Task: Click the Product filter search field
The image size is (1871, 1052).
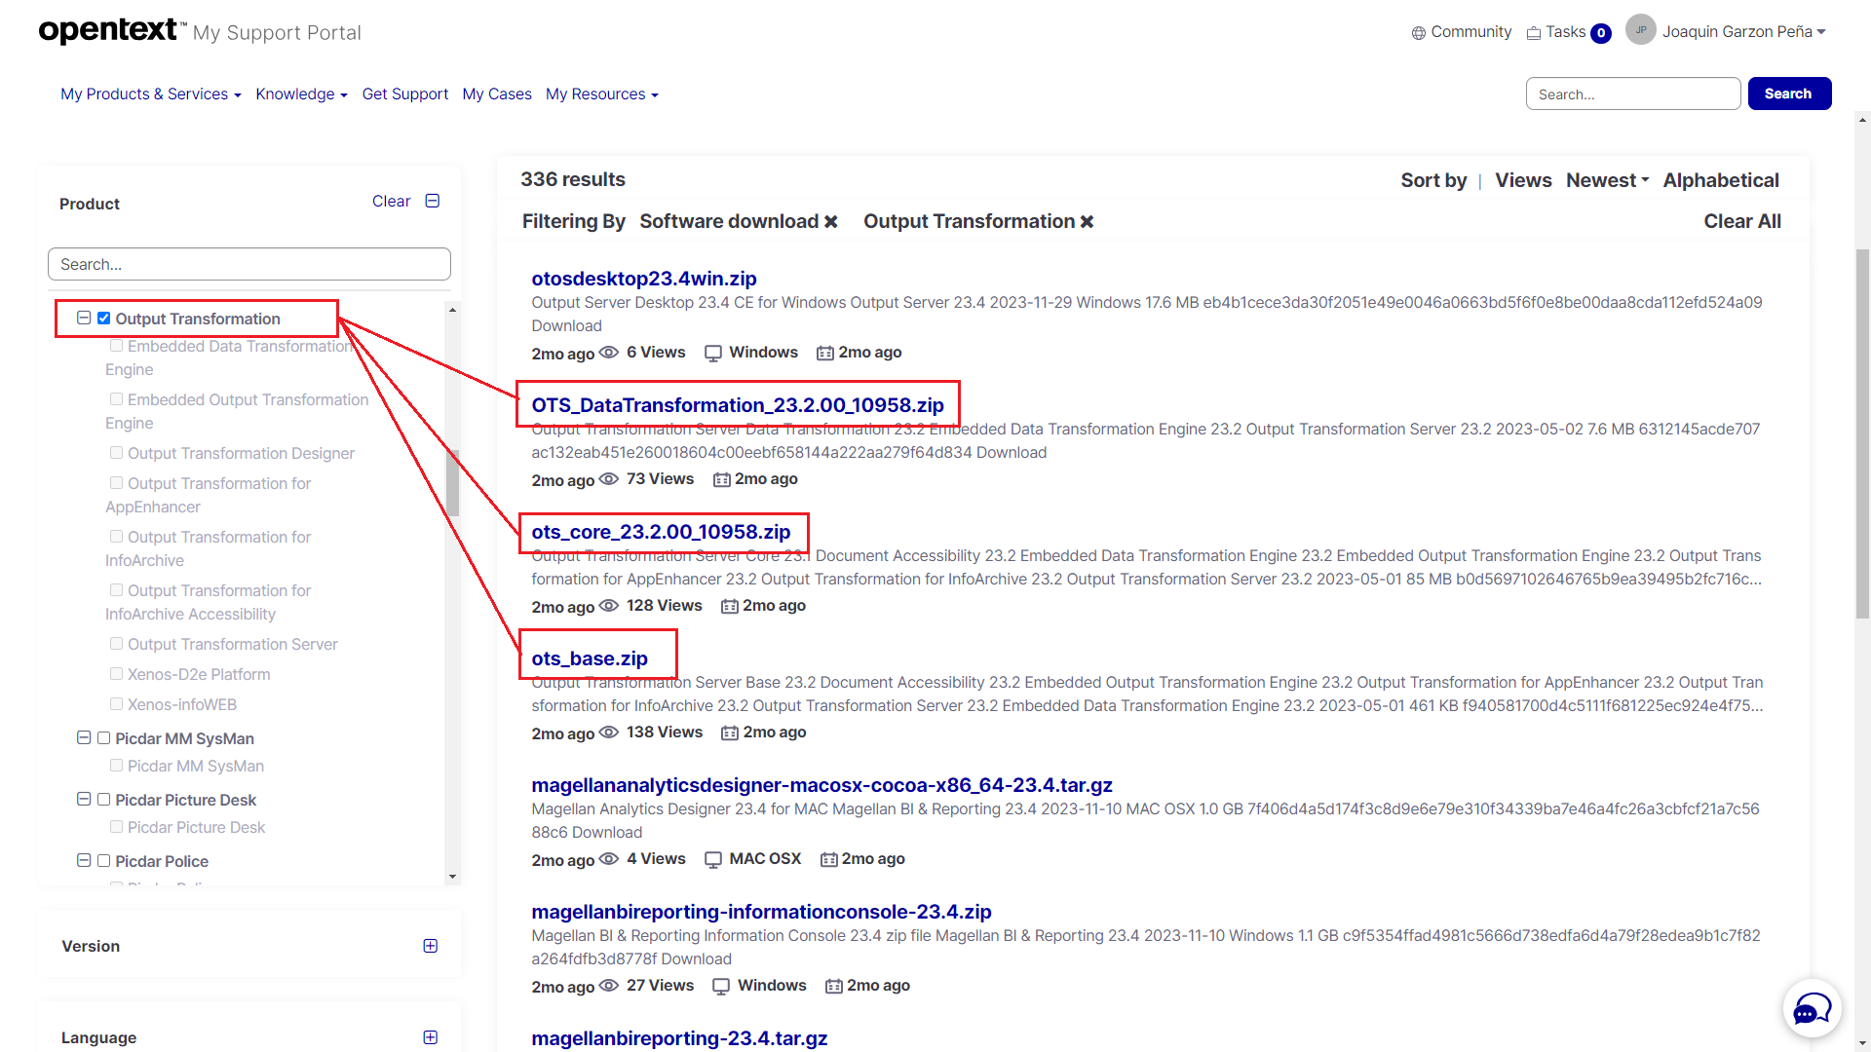Action: (248, 264)
